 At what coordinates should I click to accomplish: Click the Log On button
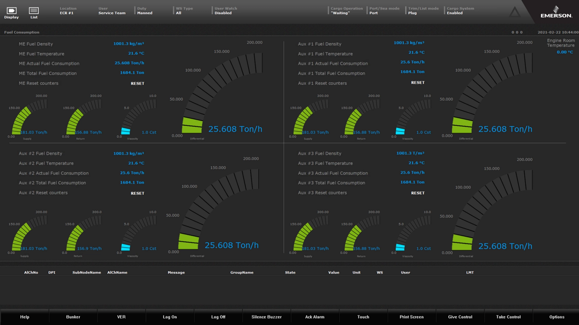pyautogui.click(x=170, y=317)
